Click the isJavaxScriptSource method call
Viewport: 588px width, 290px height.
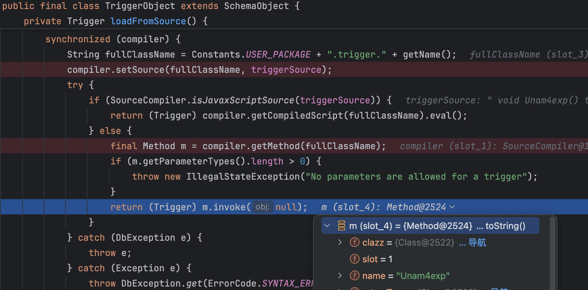tap(243, 100)
